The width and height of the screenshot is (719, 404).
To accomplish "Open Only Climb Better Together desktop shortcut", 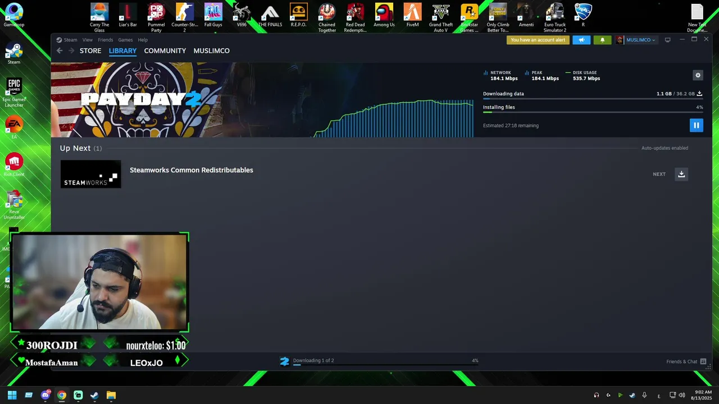I will pyautogui.click(x=498, y=18).
